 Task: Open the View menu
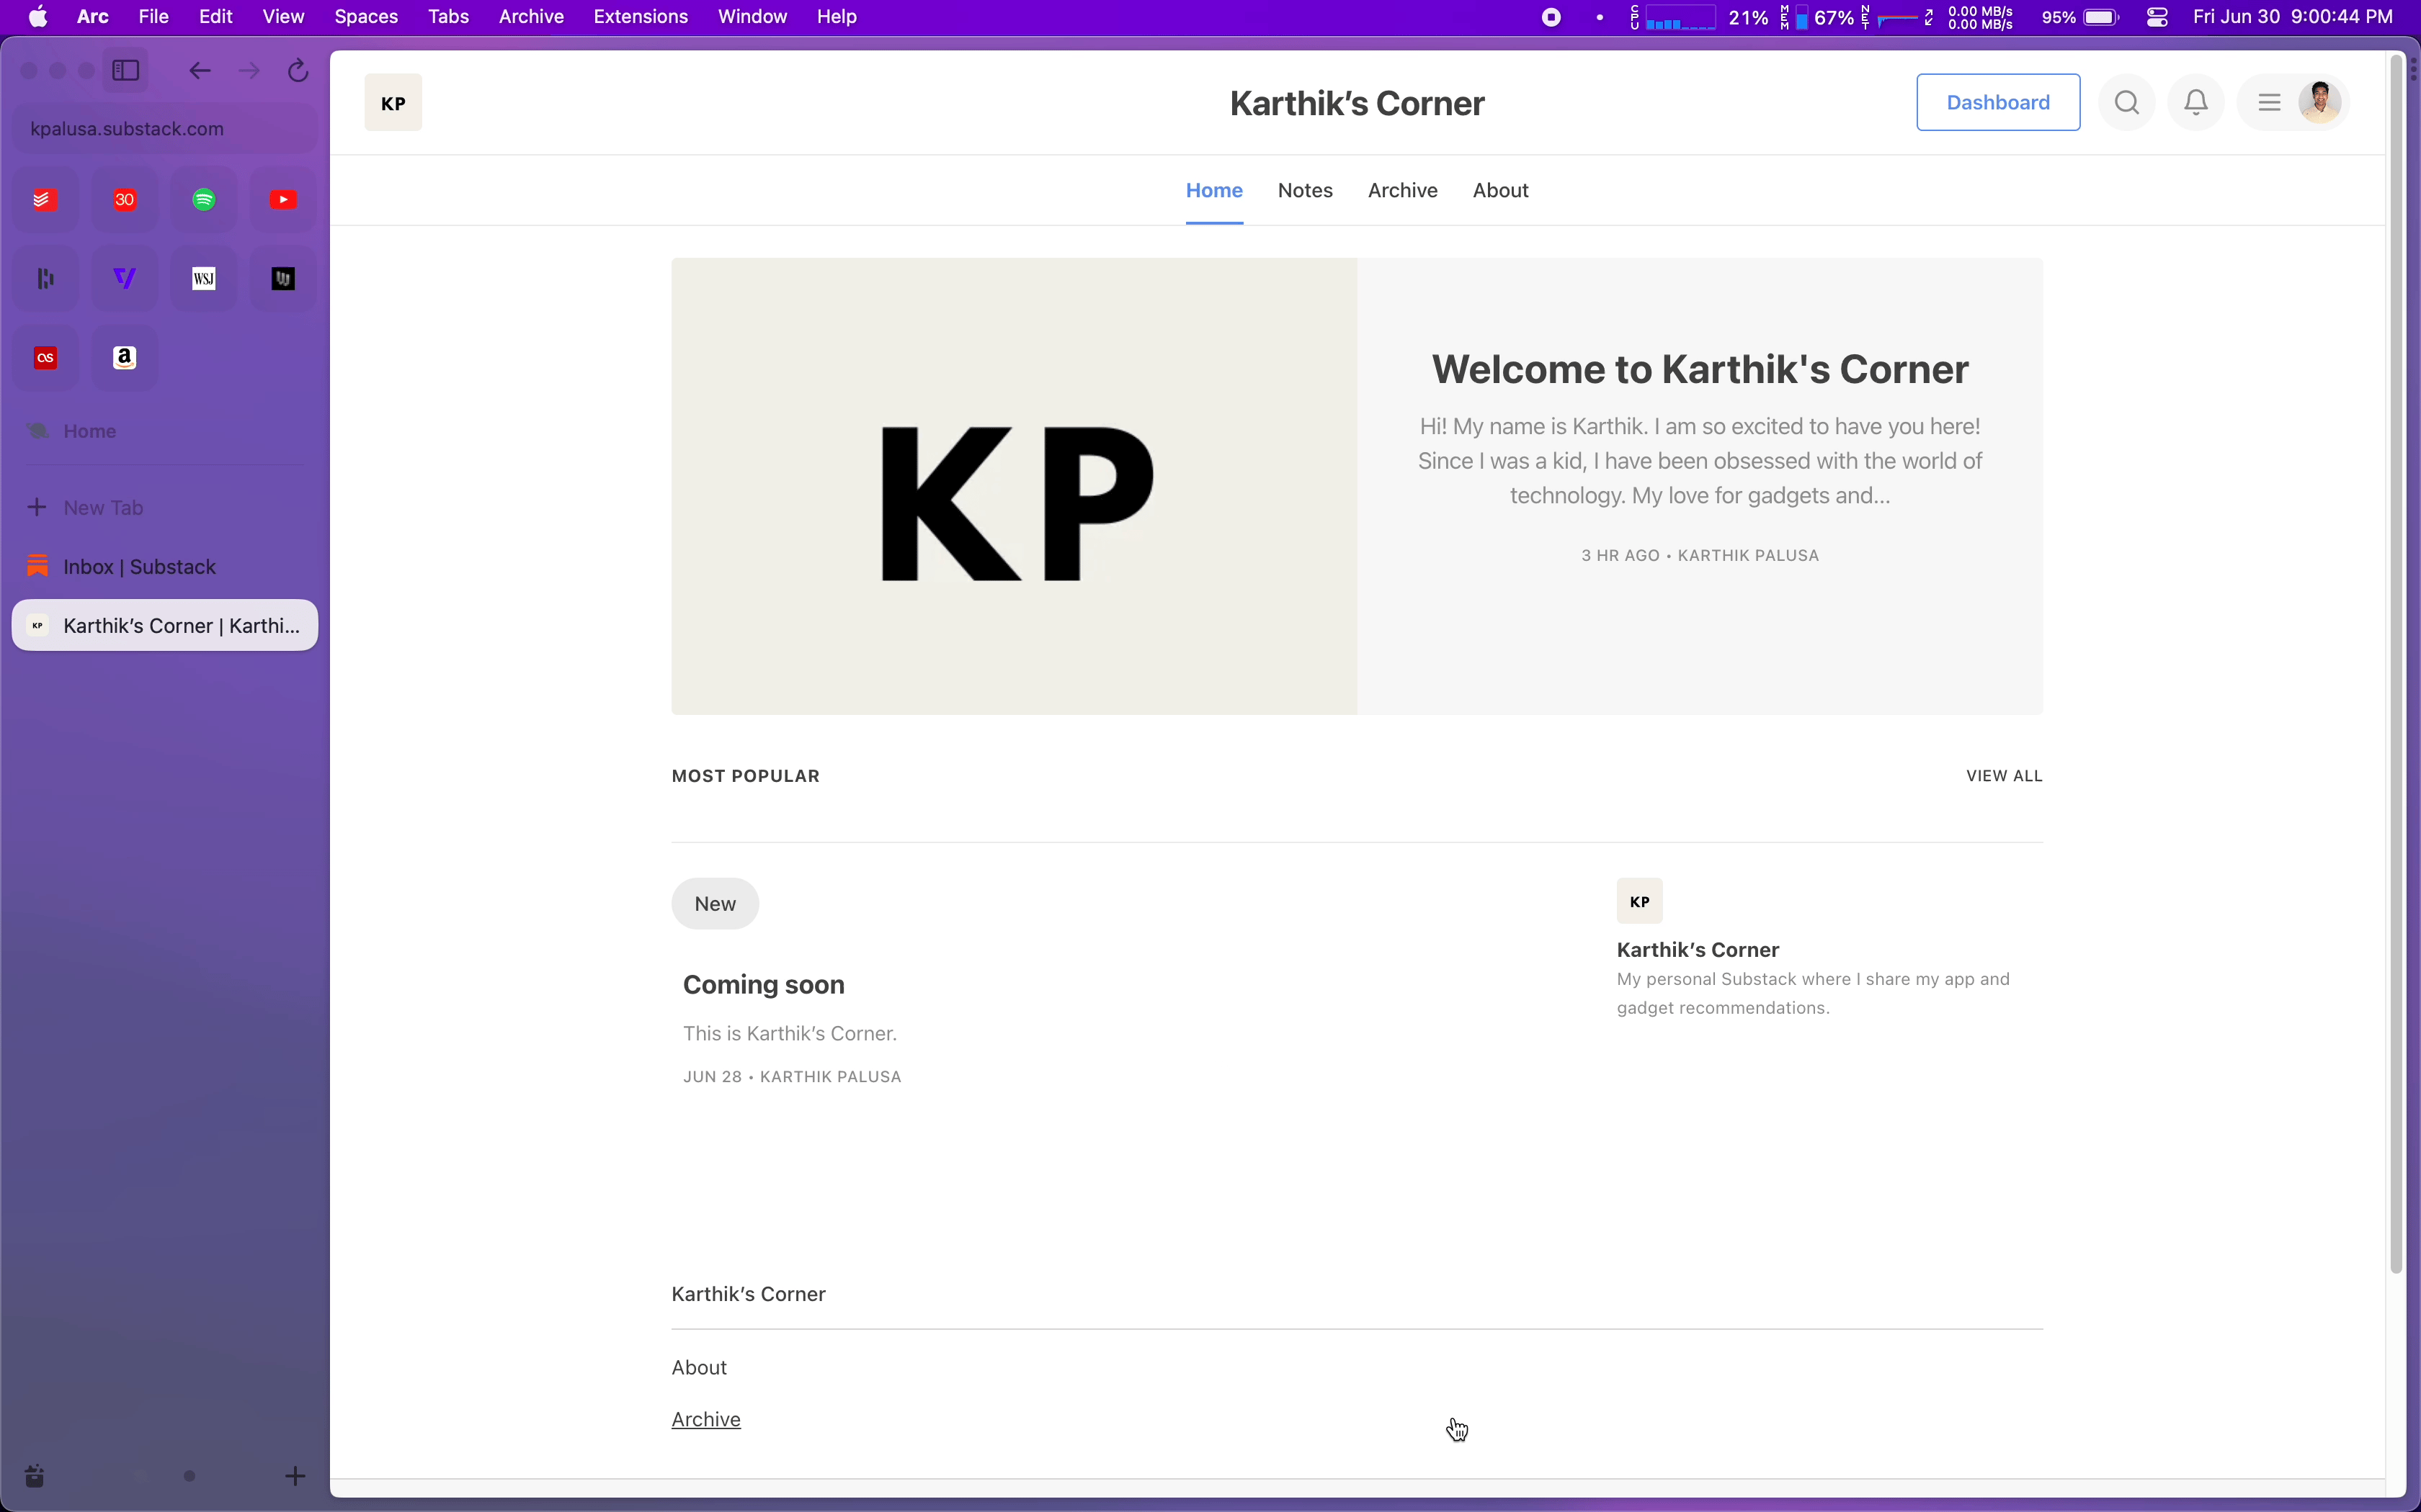[x=284, y=17]
